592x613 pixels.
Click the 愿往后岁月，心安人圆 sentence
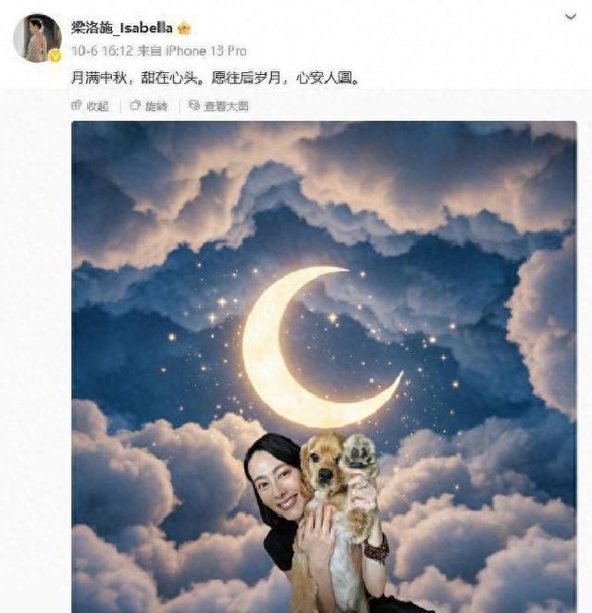tap(285, 79)
